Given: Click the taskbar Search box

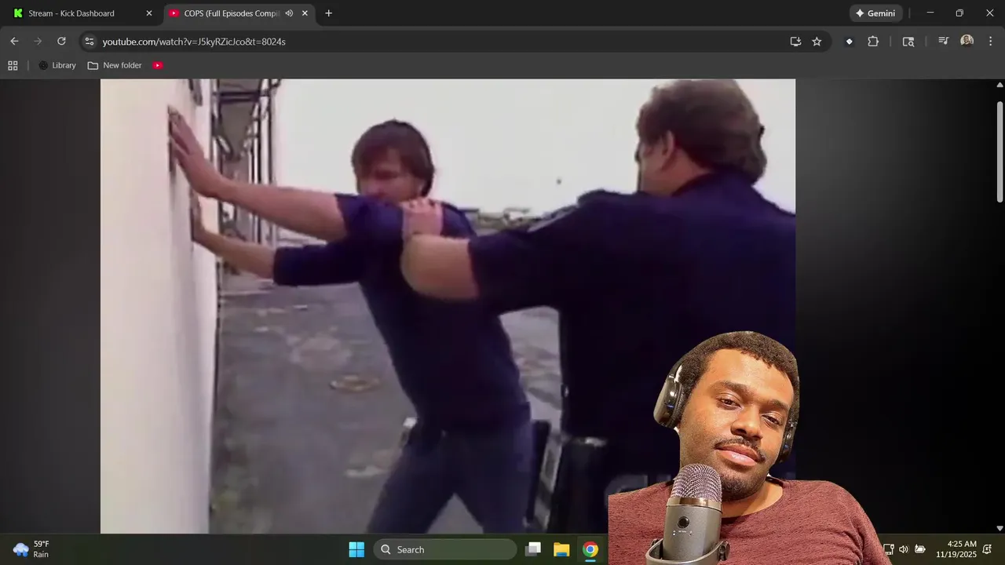Looking at the screenshot, I should (445, 549).
